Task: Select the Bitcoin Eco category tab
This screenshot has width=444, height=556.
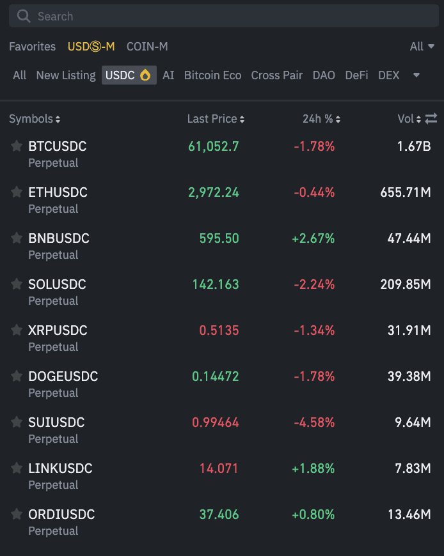Action: coord(212,75)
